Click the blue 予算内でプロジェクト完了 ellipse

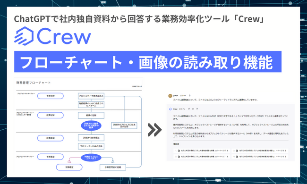(x=91, y=157)
